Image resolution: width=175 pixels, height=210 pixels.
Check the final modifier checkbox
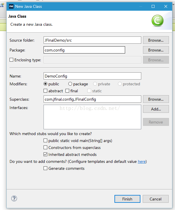67,91
